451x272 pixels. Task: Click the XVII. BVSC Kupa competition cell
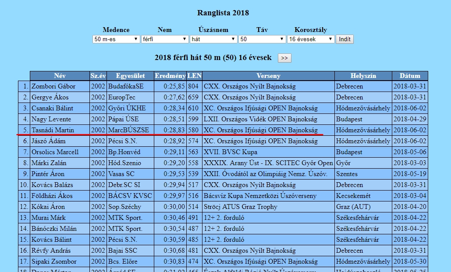coord(231,152)
